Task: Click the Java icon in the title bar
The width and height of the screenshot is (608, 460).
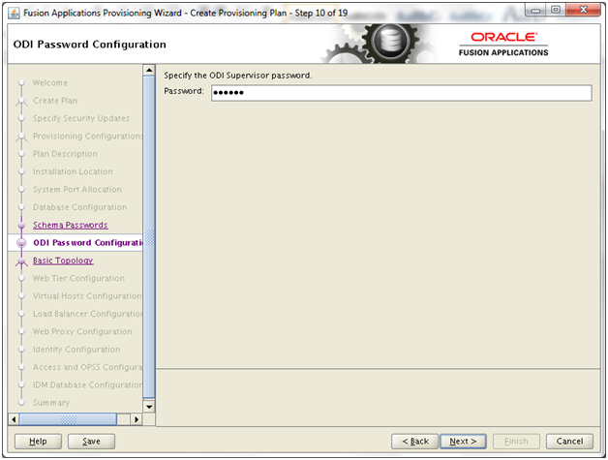Action: (14, 14)
